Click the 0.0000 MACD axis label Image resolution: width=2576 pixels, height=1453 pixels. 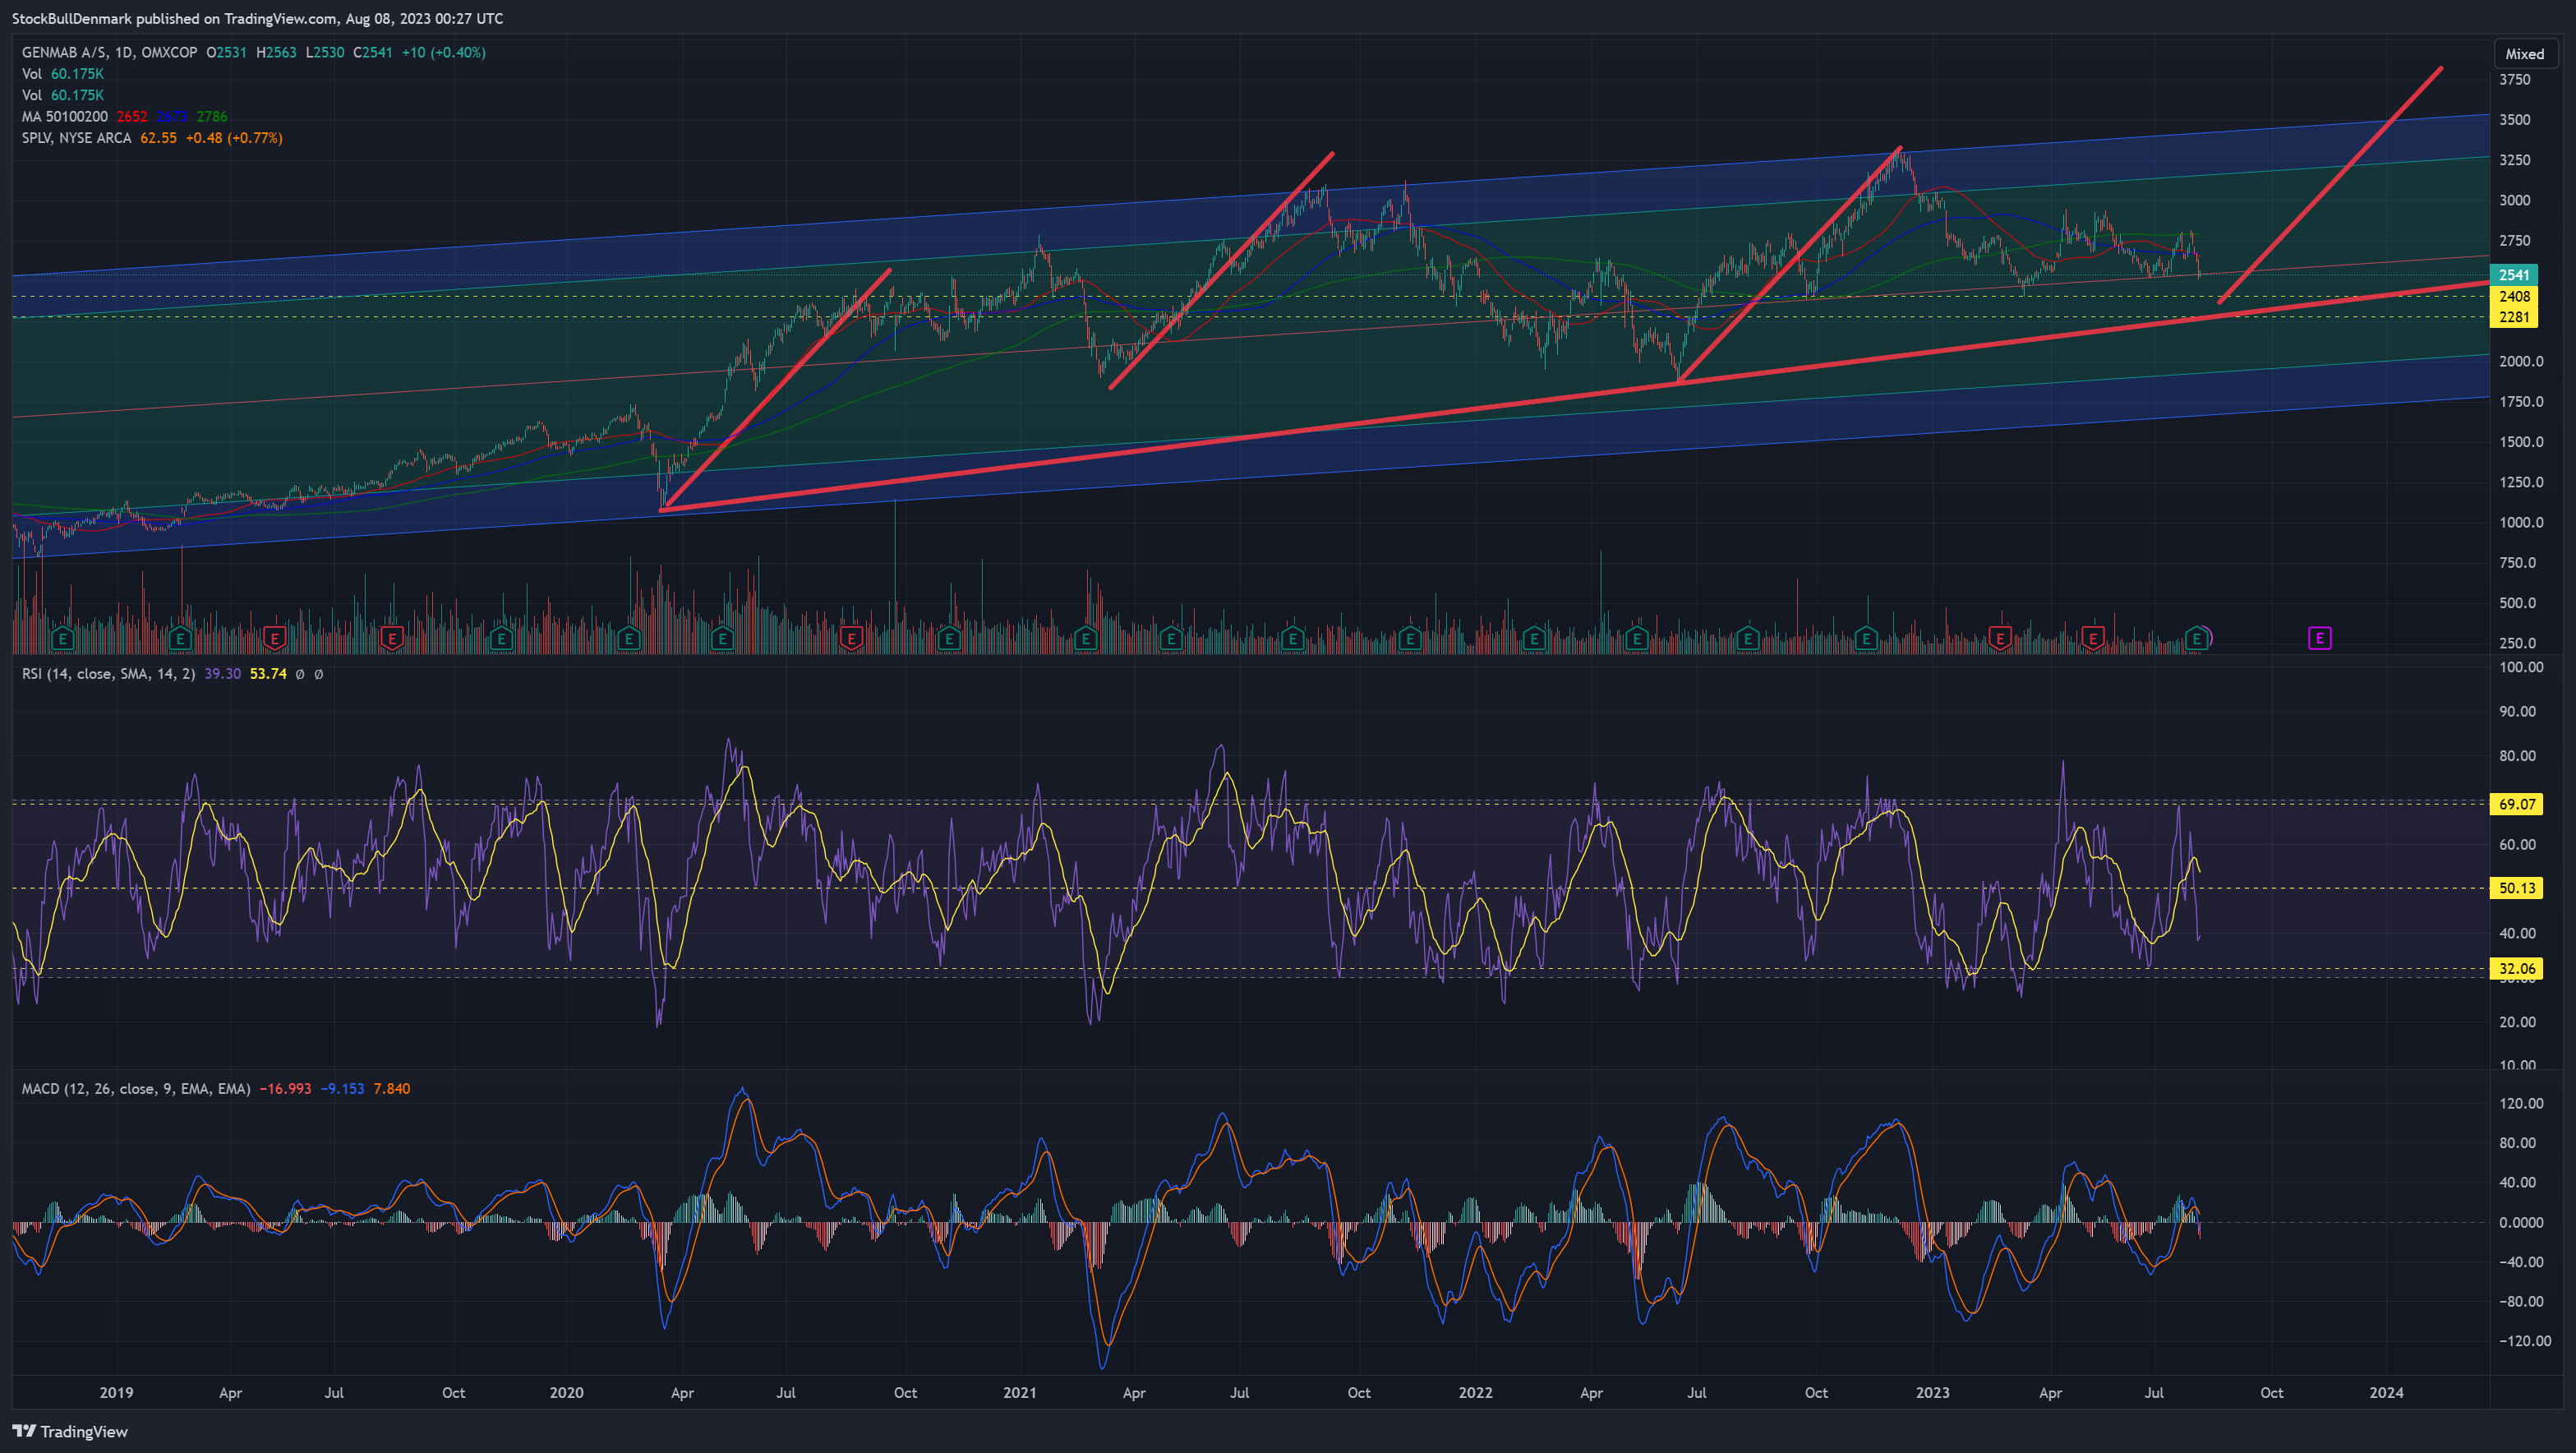click(x=2521, y=1222)
